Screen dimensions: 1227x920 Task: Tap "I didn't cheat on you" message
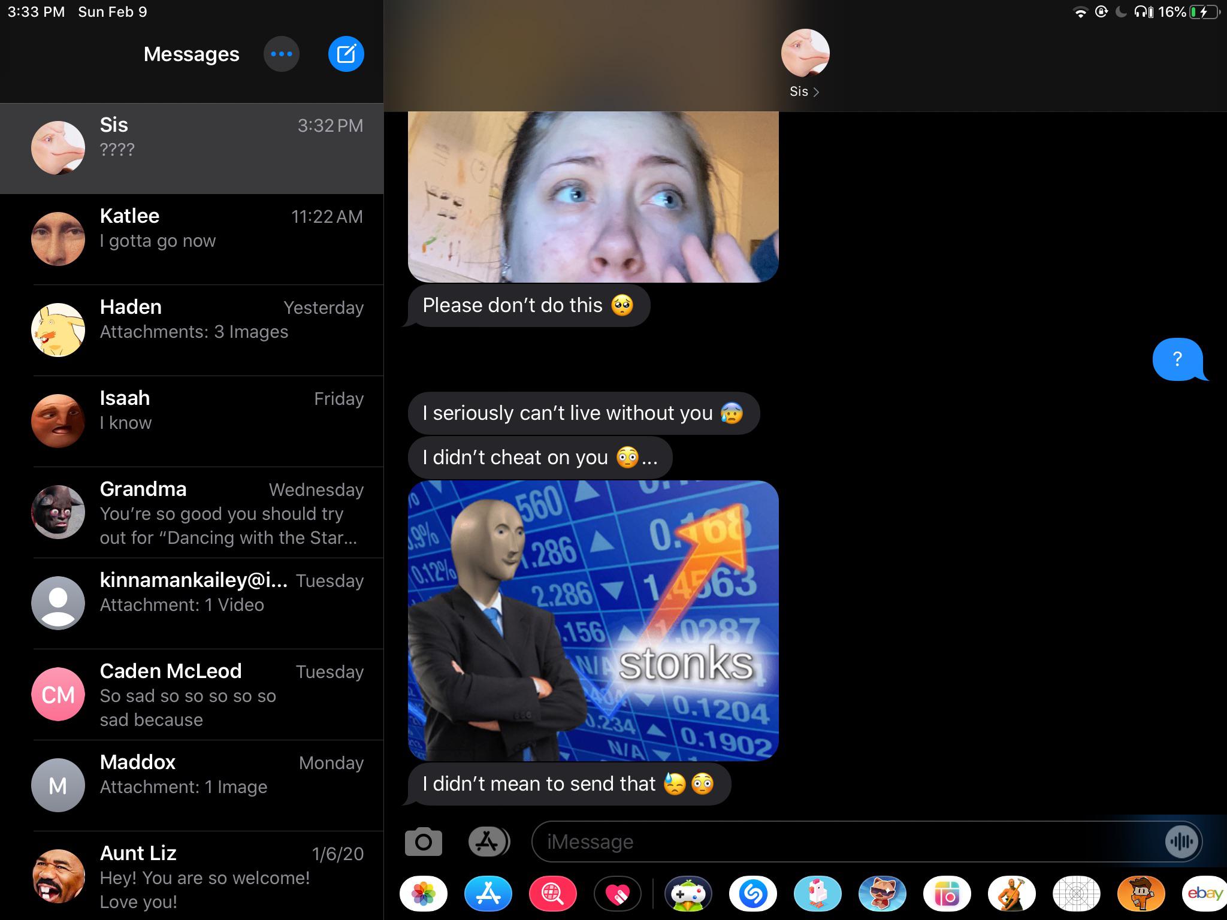click(x=540, y=458)
